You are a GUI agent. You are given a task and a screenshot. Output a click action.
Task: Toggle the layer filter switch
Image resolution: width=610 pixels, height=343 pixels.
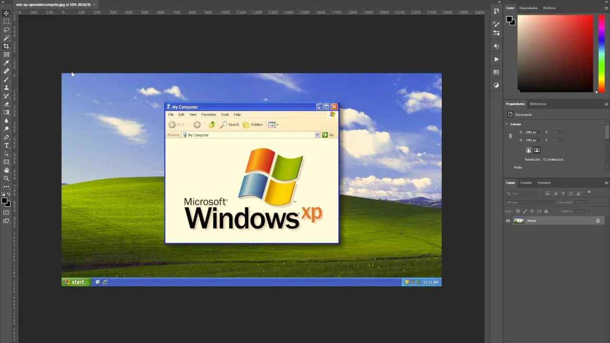[x=589, y=192]
